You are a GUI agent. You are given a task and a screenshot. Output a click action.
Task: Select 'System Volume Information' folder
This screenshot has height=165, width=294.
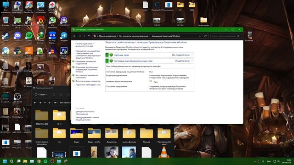point(42,137)
